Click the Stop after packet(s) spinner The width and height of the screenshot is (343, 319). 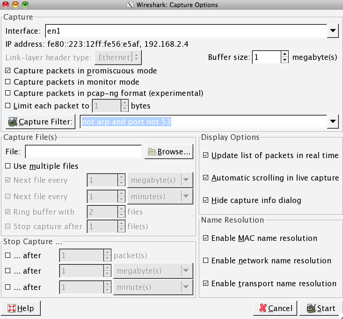point(107,255)
